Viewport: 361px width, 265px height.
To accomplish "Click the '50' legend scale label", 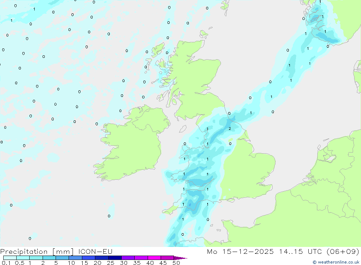I will tap(177, 263).
